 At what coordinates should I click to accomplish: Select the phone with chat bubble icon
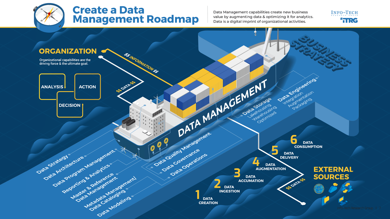[x=326, y=201]
